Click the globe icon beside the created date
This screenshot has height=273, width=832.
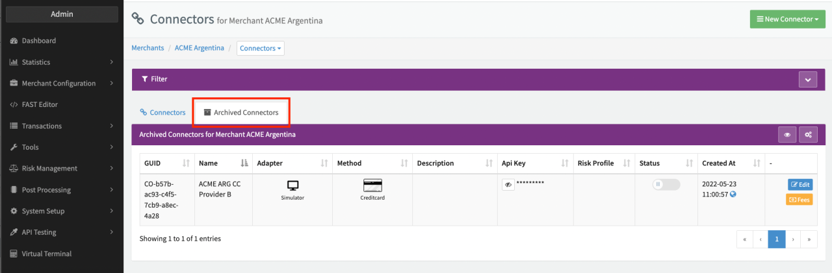(x=733, y=195)
